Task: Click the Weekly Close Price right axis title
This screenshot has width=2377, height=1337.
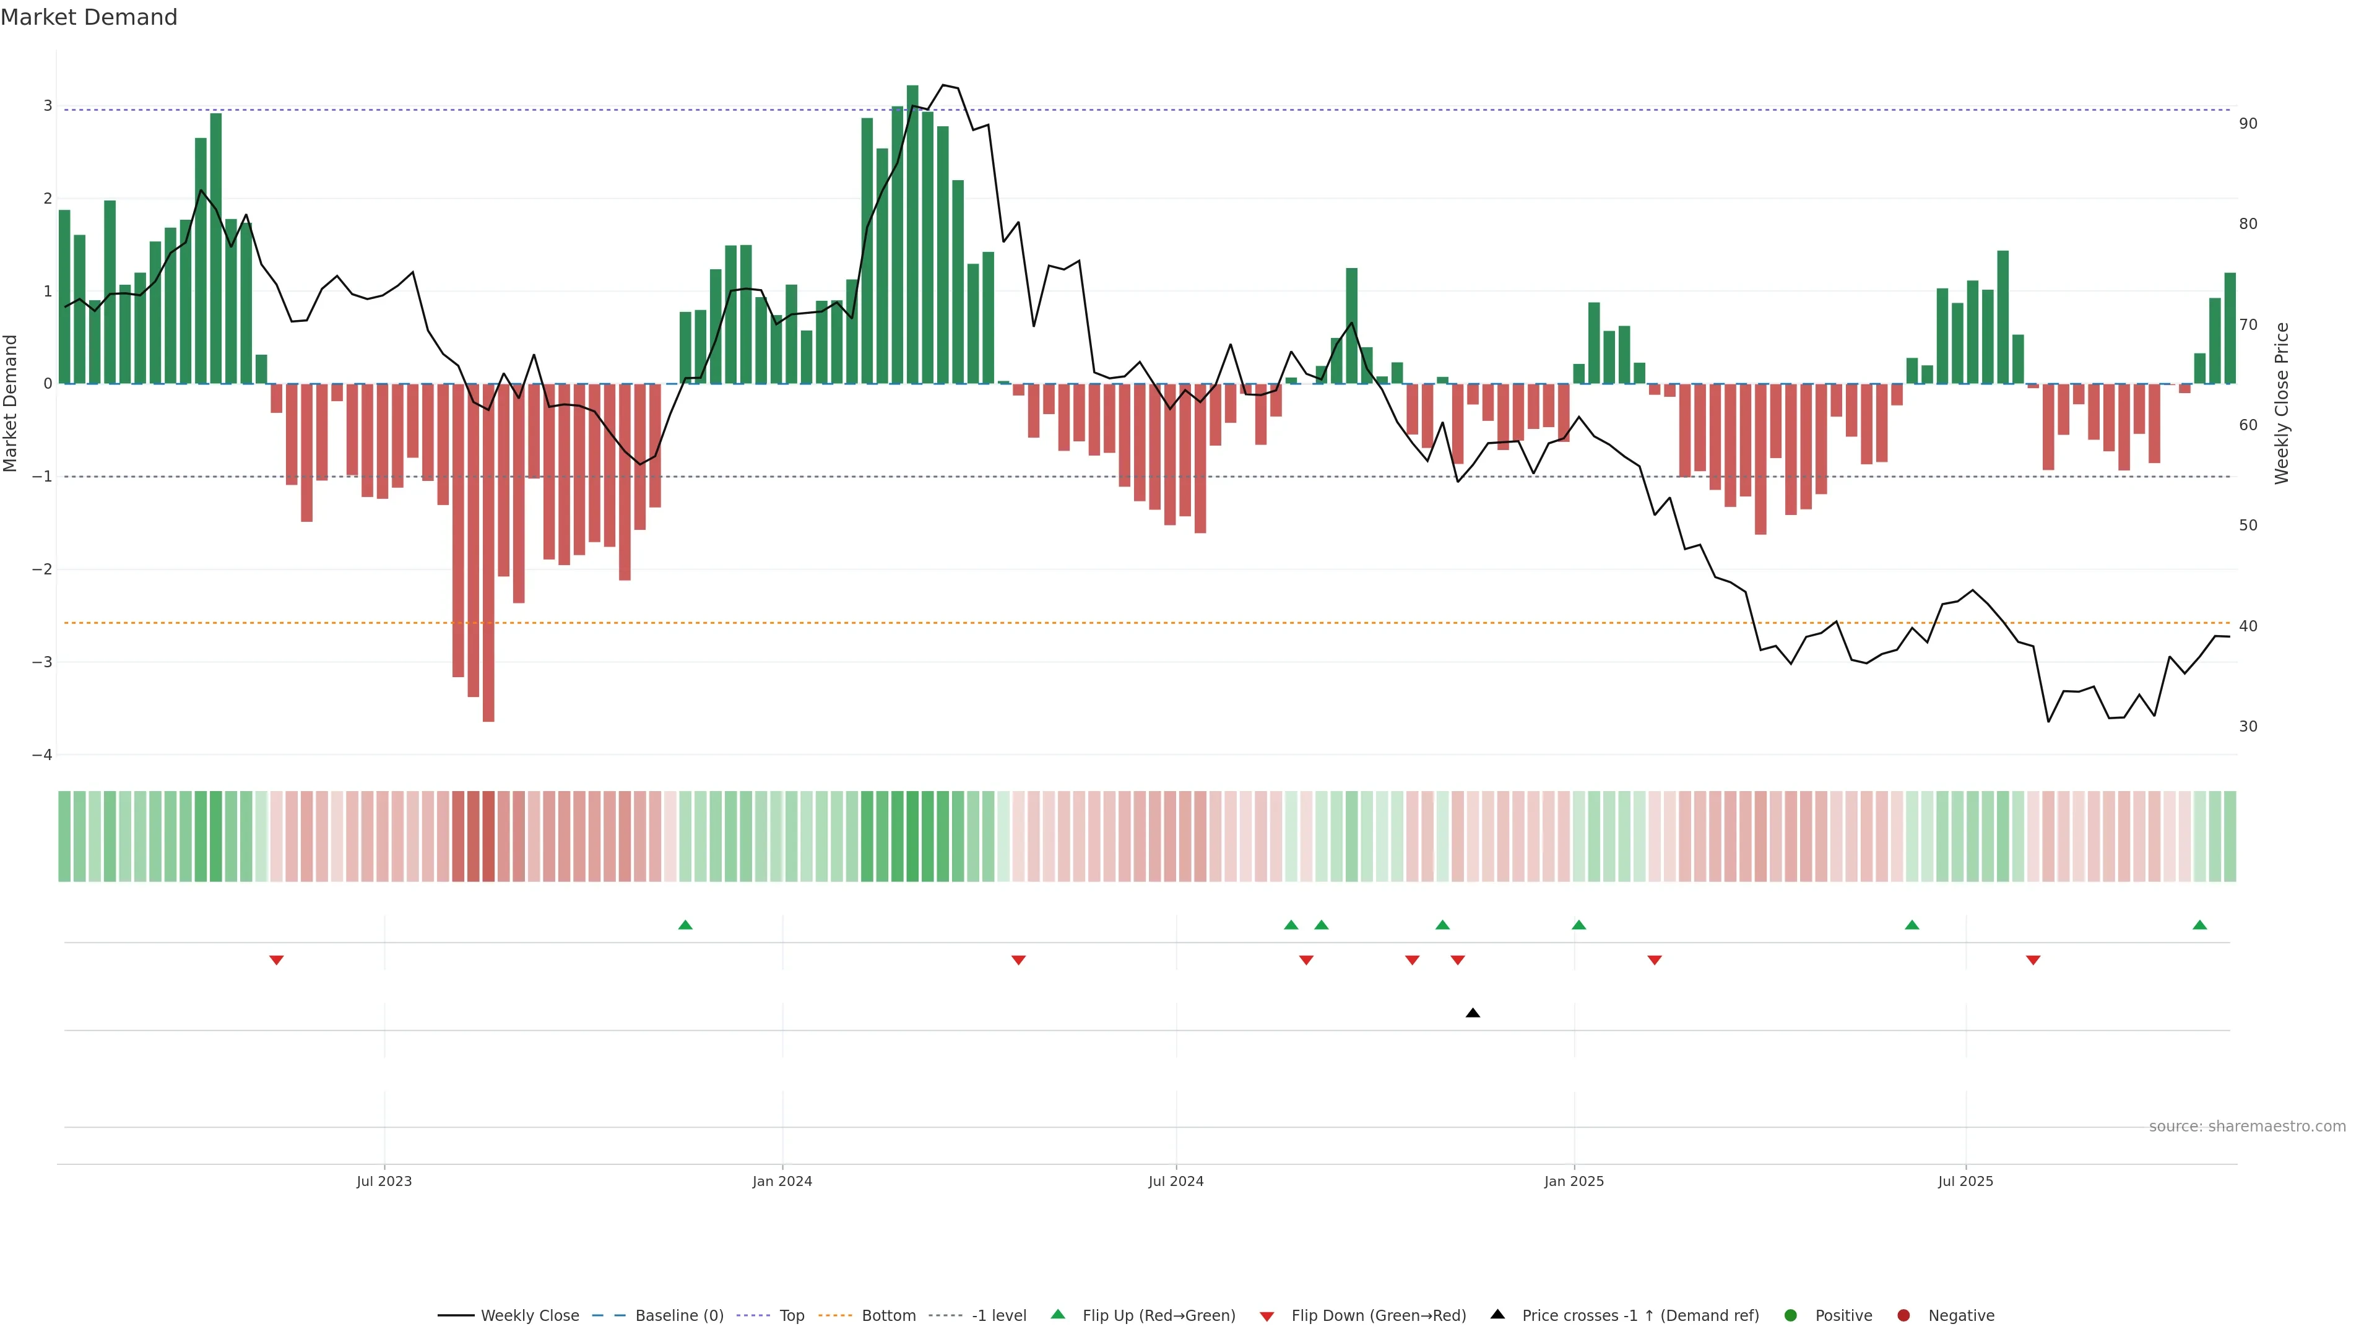Action: [2282, 403]
